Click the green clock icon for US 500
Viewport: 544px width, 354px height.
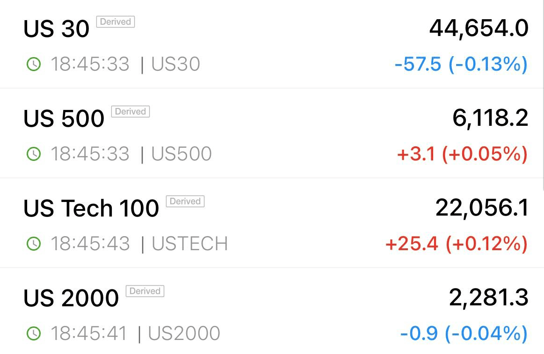[34, 154]
